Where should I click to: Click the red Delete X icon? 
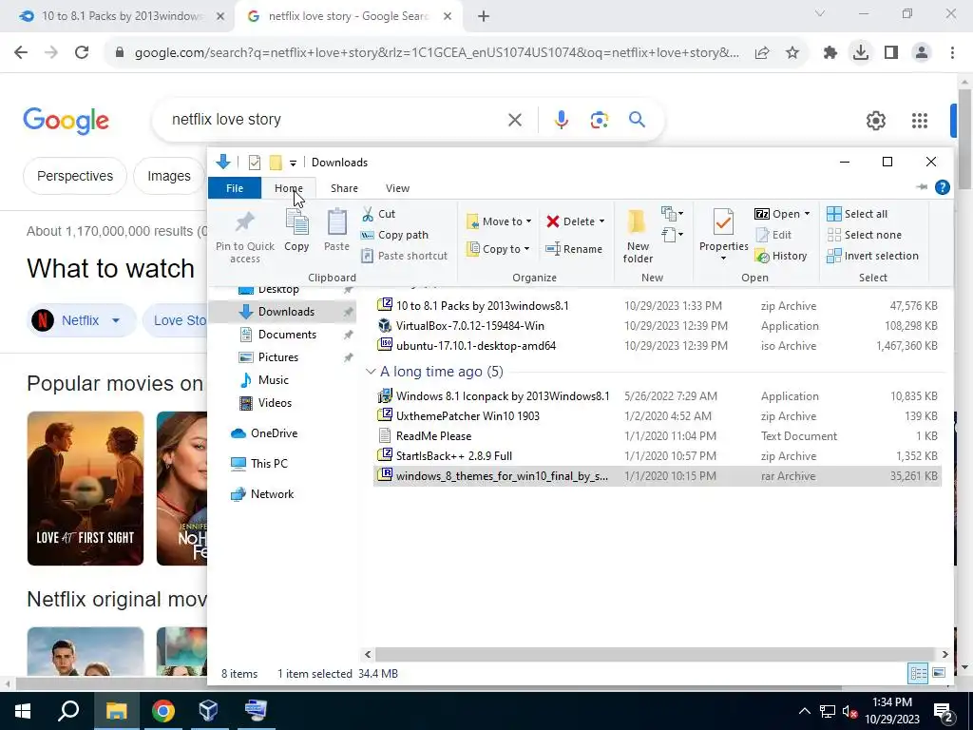[553, 221]
